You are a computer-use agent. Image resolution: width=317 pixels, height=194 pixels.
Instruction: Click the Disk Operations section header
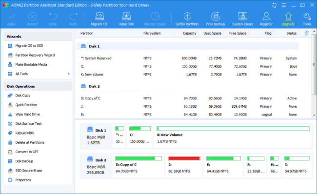pyautogui.click(x=38, y=86)
